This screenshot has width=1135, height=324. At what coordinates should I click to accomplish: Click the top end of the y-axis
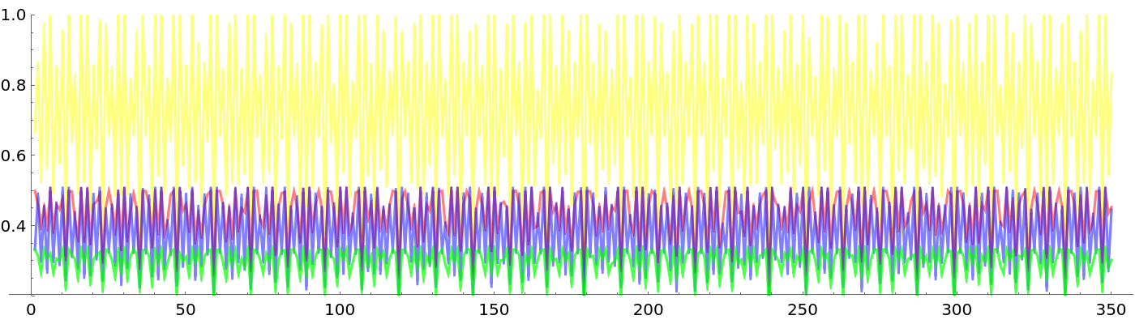coord(32,15)
